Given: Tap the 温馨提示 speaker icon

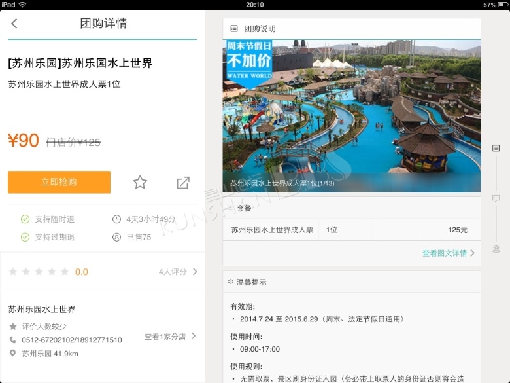Looking at the screenshot, I should pos(230,282).
